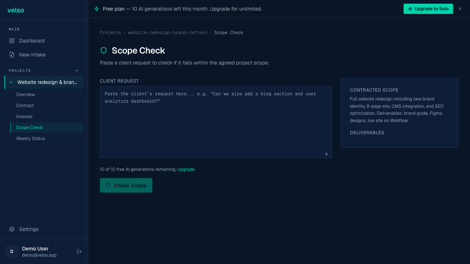This screenshot has height=264, width=470.
Task: Click Upgrade to Solo button
Action: click(x=428, y=9)
